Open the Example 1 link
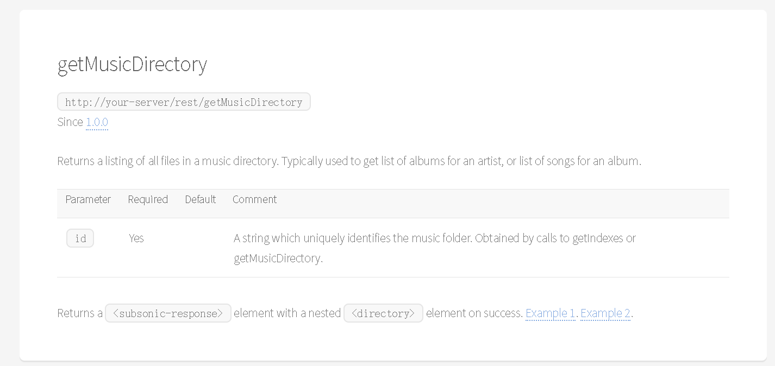This screenshot has width=775, height=366. pos(550,313)
